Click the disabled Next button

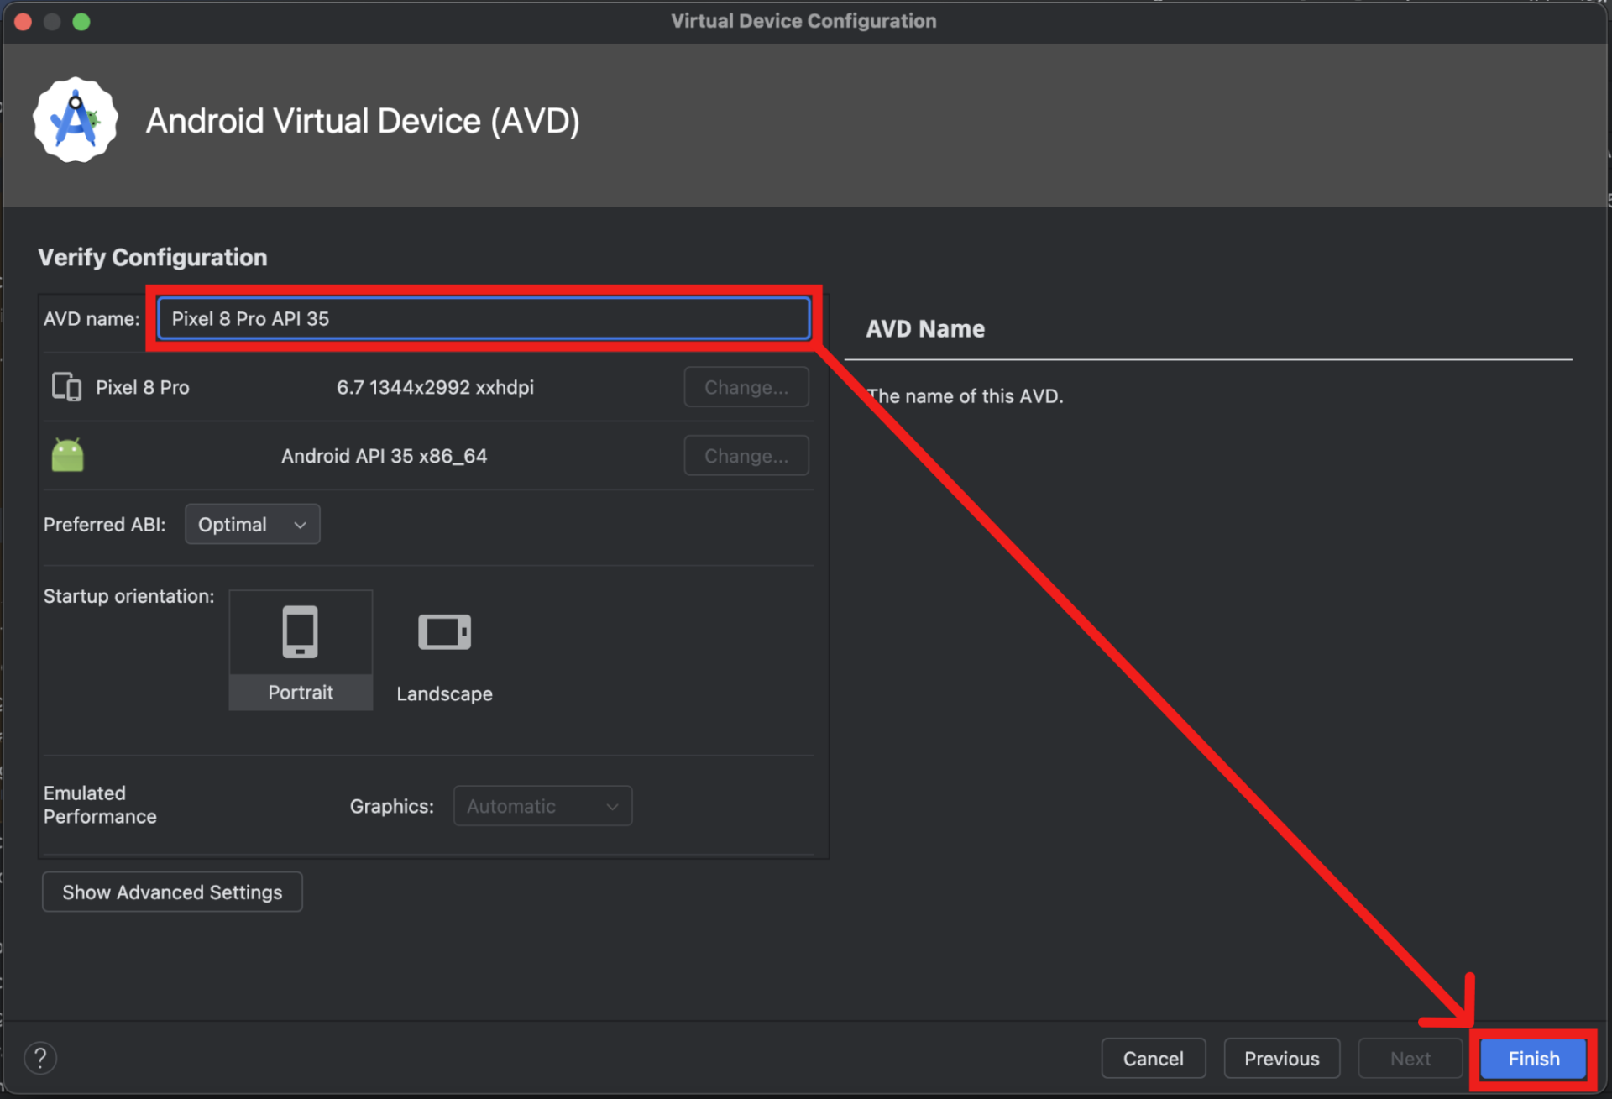pos(1410,1059)
